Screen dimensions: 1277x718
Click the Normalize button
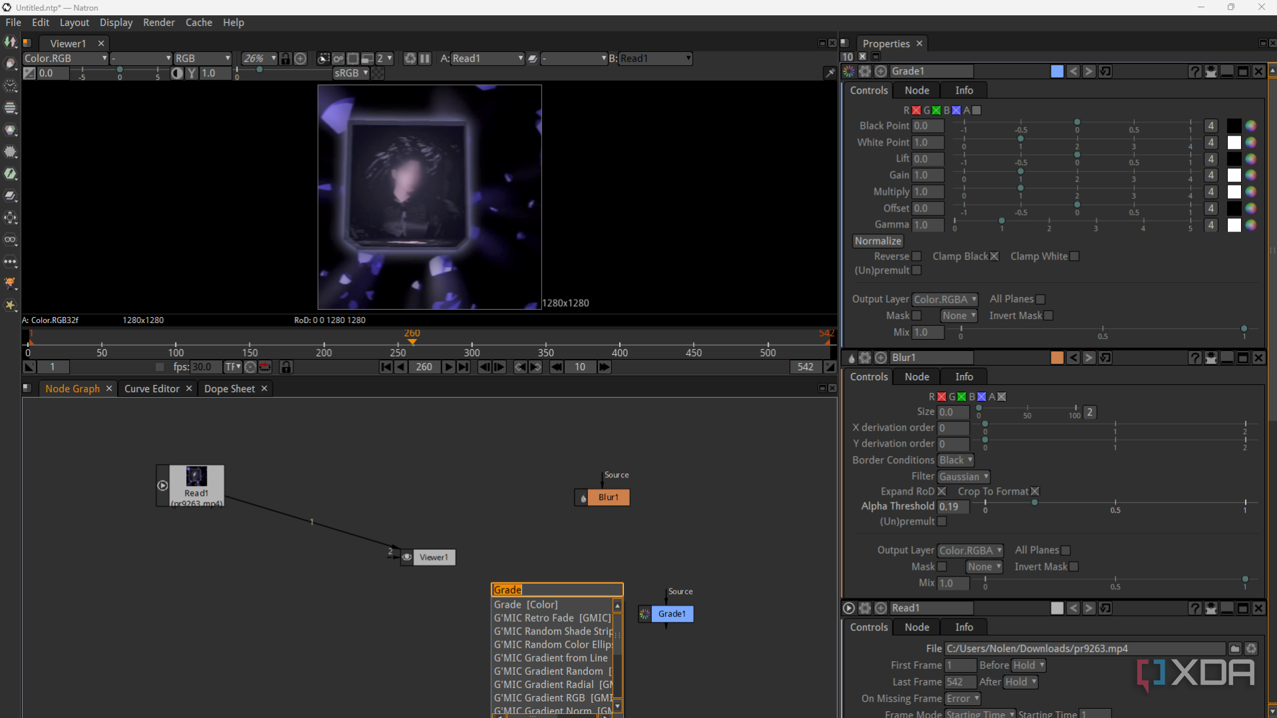pyautogui.click(x=878, y=241)
